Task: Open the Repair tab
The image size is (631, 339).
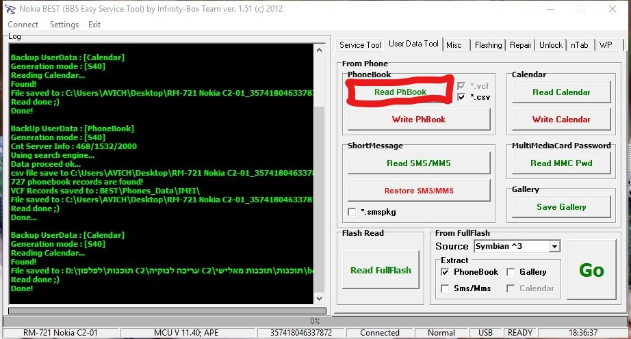Action: tap(520, 45)
